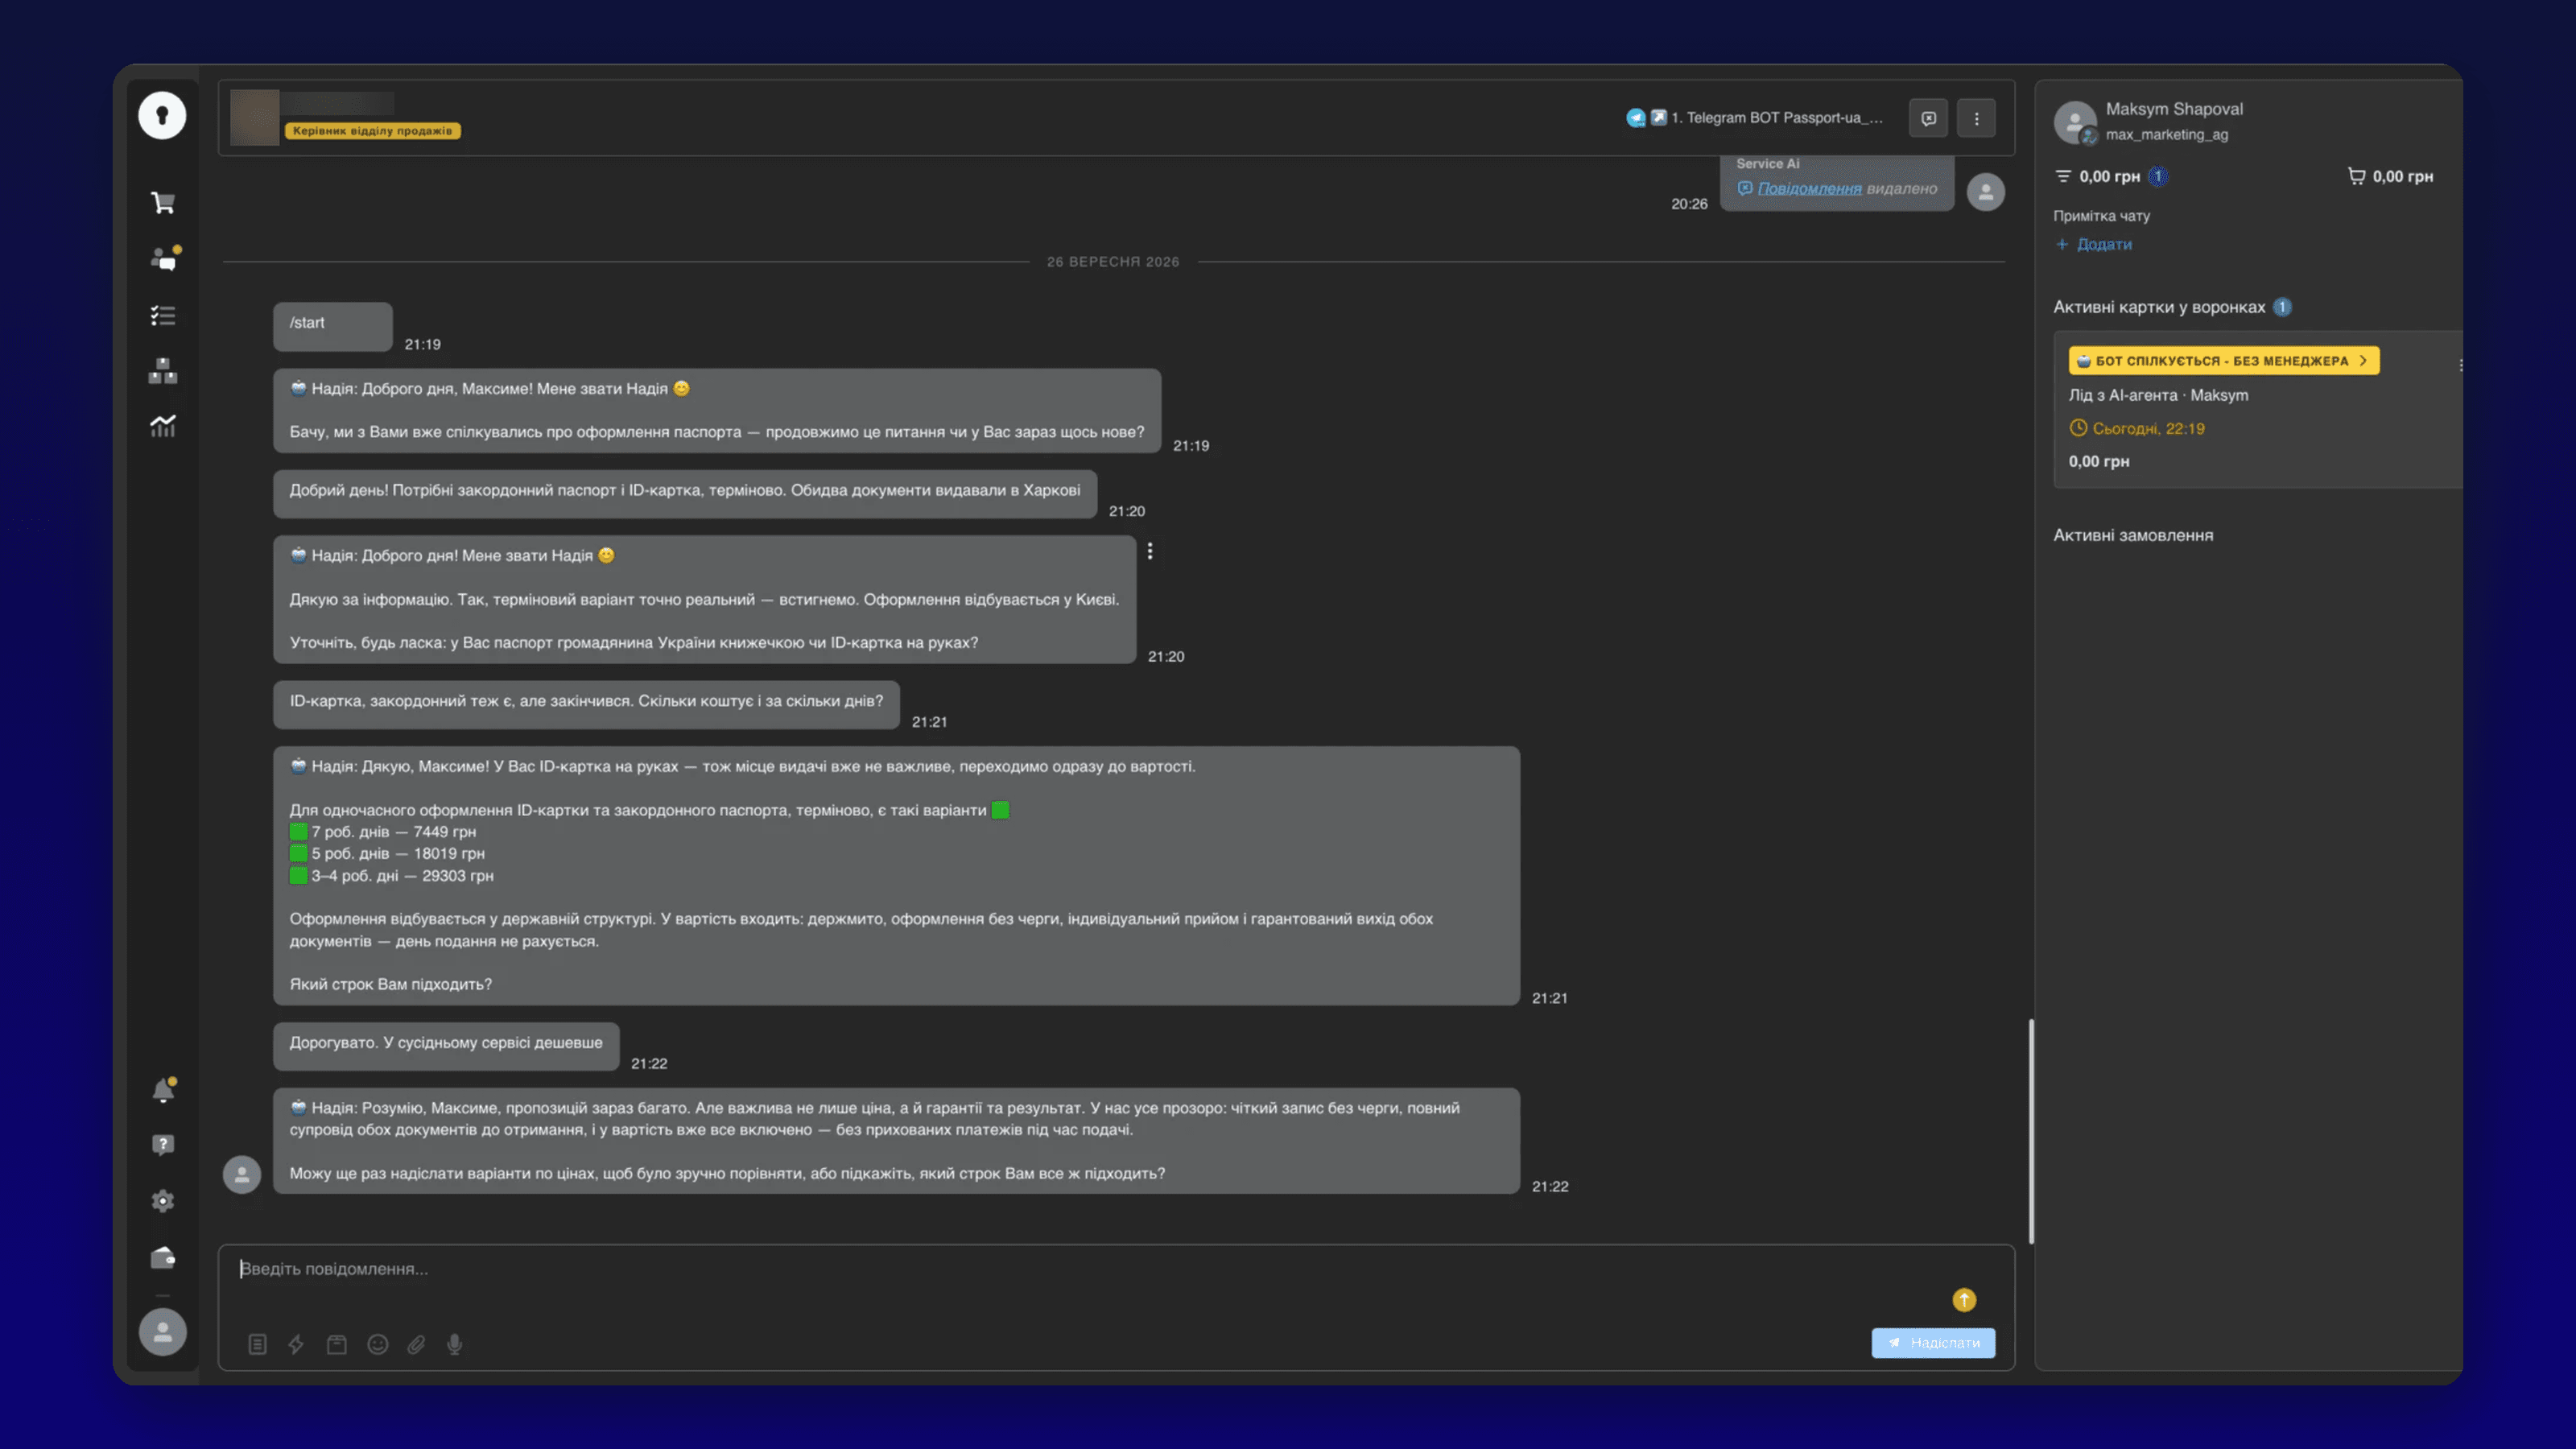
Task: Click sender avatar beside last Надія message
Action: point(242,1174)
